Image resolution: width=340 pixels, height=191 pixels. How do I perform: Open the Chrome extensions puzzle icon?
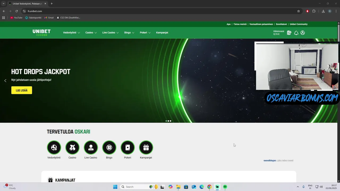coord(314,11)
